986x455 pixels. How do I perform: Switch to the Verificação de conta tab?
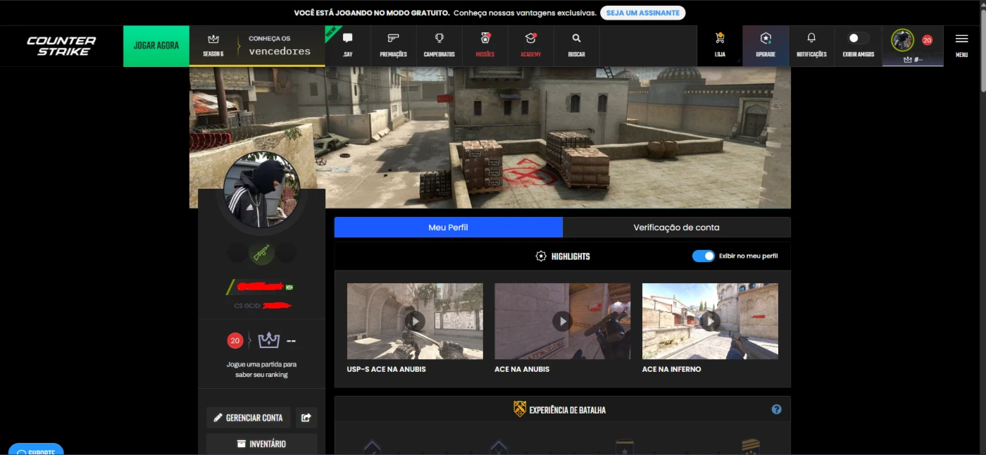point(676,227)
